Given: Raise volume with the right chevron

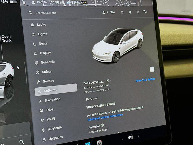Looking at the screenshot, I should (139, 136).
